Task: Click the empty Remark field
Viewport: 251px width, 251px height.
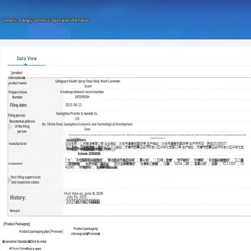Action: point(157,211)
